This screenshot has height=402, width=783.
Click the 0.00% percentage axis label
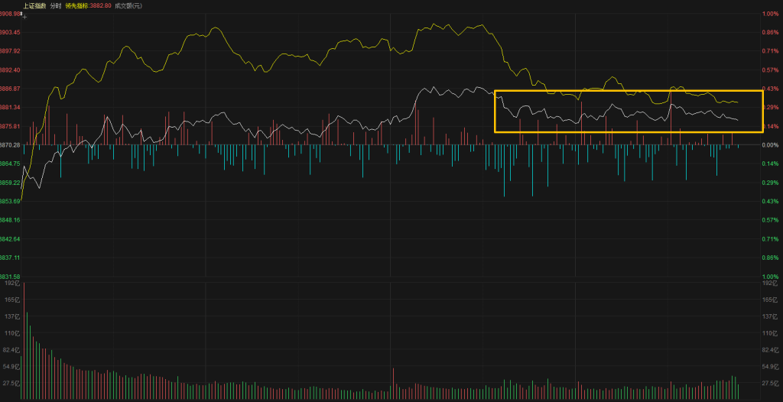[769, 144]
